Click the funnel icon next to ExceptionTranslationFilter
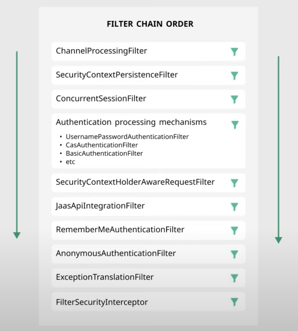Screen dimensions: 298x331 point(234,278)
